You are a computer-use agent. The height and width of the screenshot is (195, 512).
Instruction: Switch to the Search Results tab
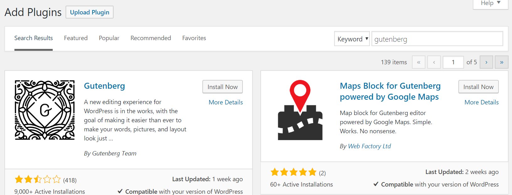click(34, 38)
